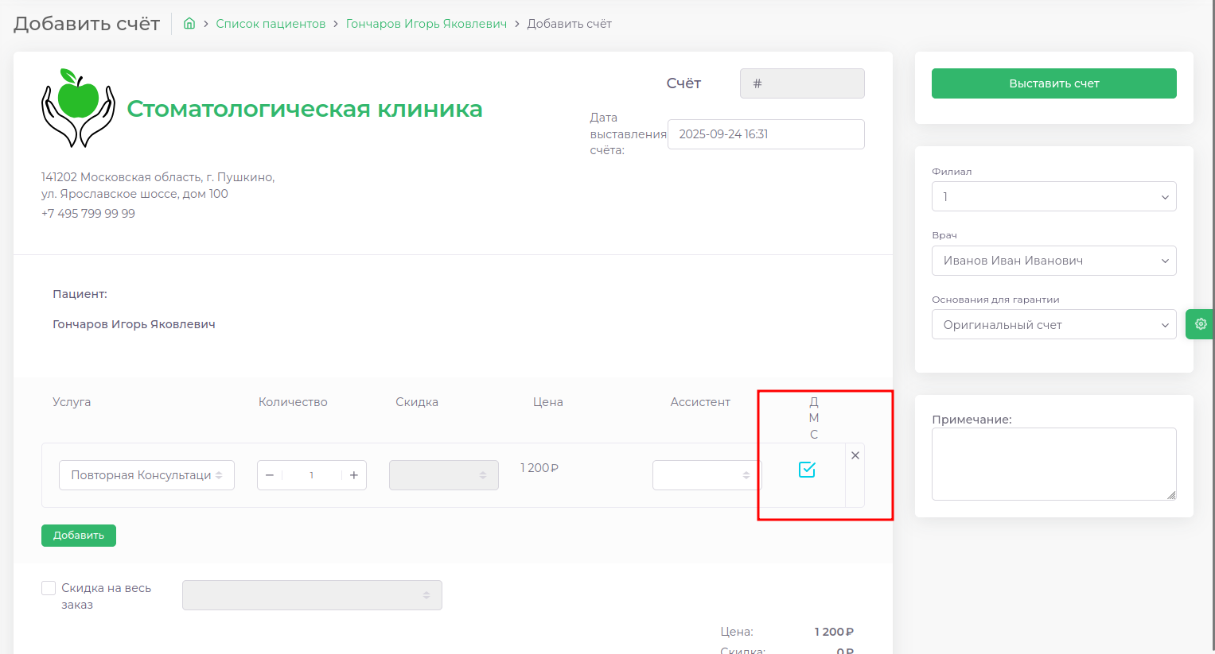1215x654 pixels.
Task: Expand 'Основания для гарантии' dropdown
Action: click(x=1053, y=325)
